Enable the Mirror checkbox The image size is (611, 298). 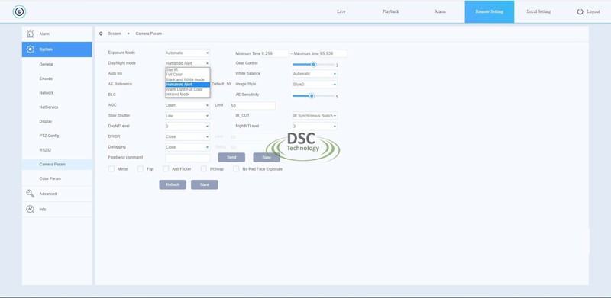[x=112, y=169]
